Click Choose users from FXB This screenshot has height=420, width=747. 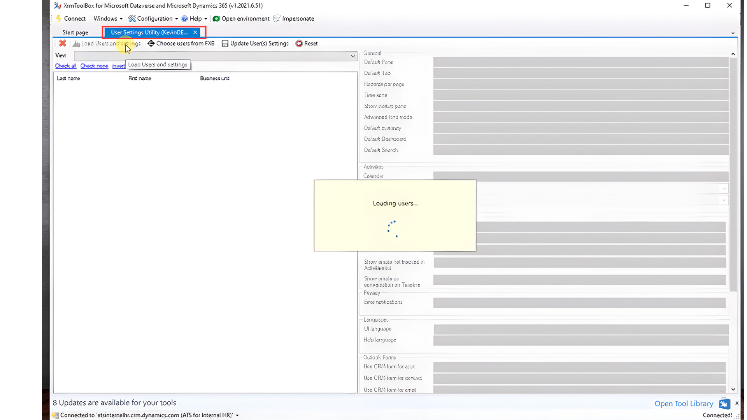click(x=181, y=43)
